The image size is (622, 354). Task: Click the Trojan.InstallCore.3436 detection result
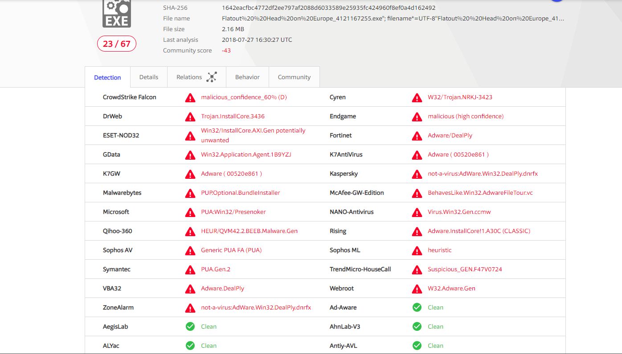click(233, 116)
